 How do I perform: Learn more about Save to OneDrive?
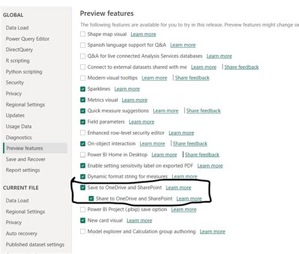tap(179, 188)
